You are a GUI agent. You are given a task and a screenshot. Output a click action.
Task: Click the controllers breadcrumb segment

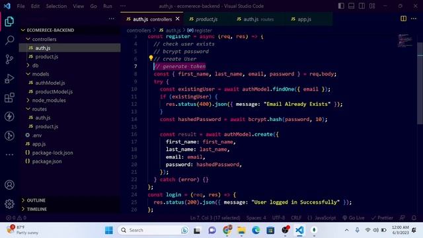click(x=139, y=30)
